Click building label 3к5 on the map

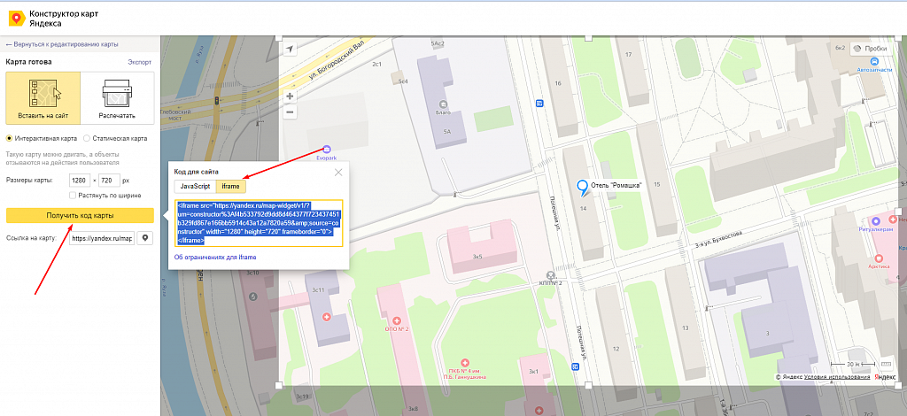(477, 256)
